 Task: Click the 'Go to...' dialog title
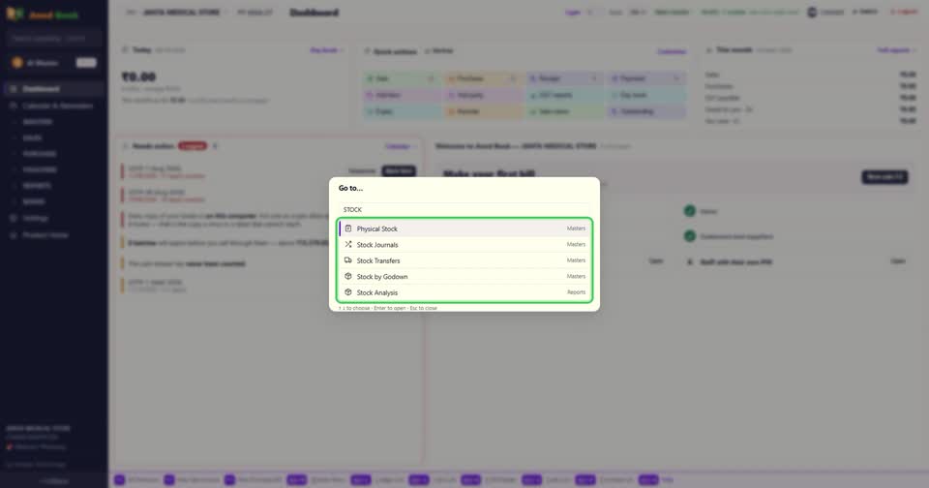point(350,188)
